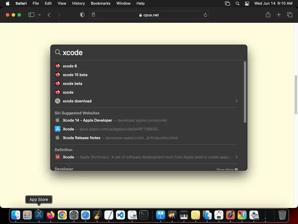
Task: Open Disk Utility from the dock
Action: [132, 215]
